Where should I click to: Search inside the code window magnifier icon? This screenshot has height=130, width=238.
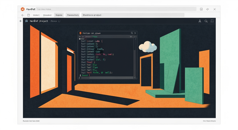pyautogui.click(x=132, y=33)
